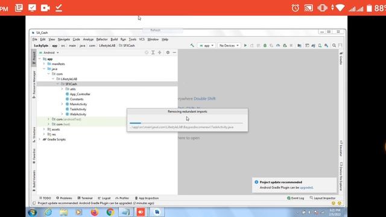Expand the MainActivity node arrow

(62, 104)
